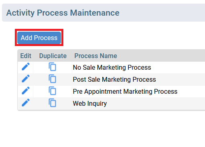Select the Post Sale Marketing Process name

(x=114, y=79)
